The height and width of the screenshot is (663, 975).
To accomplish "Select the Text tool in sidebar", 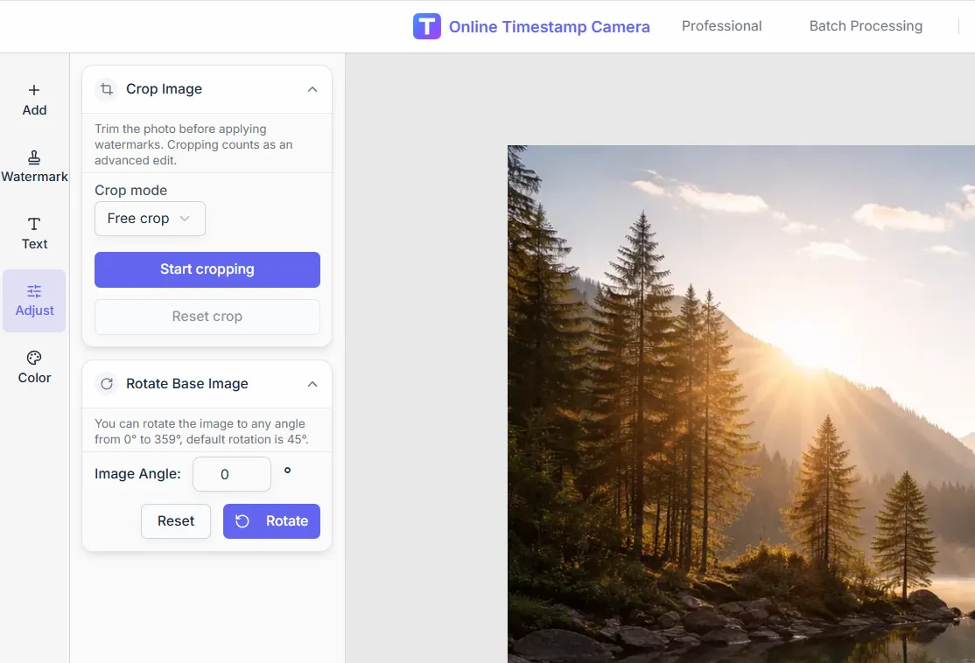I will tap(34, 233).
